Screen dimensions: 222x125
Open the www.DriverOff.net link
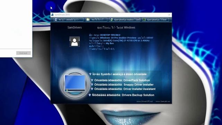pos(145,101)
